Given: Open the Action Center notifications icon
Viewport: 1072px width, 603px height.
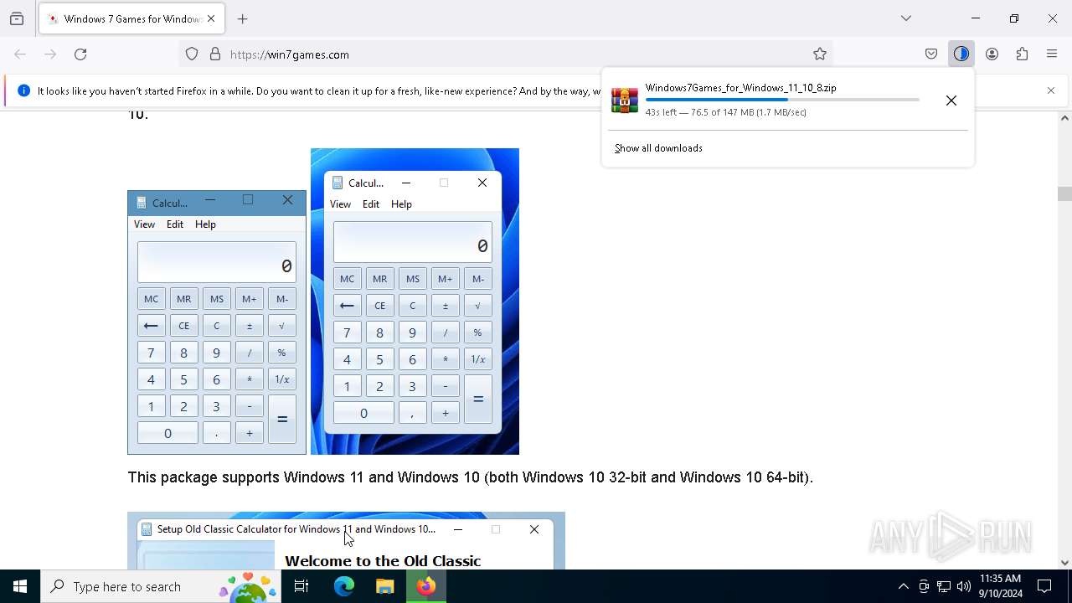Looking at the screenshot, I should [1045, 586].
